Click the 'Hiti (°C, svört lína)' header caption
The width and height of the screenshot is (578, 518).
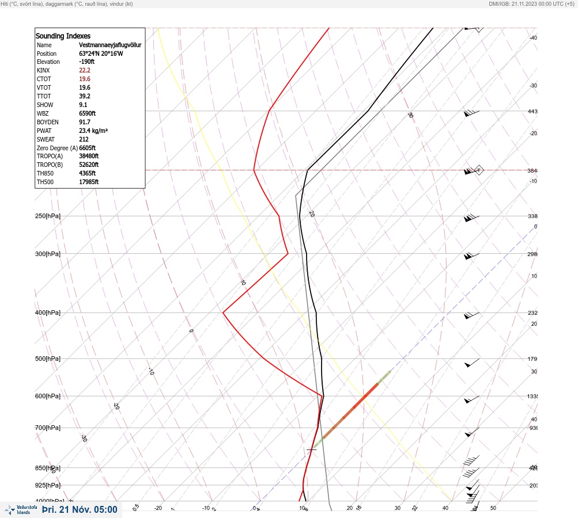pyautogui.click(x=21, y=3)
